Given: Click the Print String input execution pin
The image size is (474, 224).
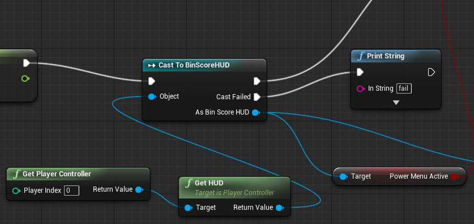Looking at the screenshot, I should (x=360, y=72).
